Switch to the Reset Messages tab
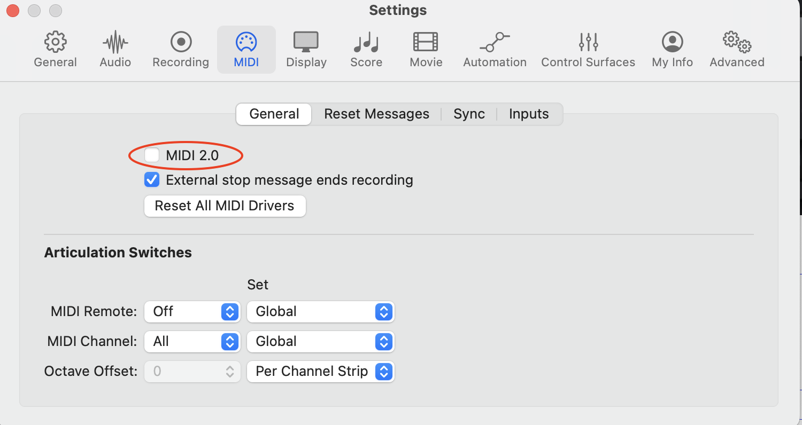802x425 pixels. coord(376,114)
